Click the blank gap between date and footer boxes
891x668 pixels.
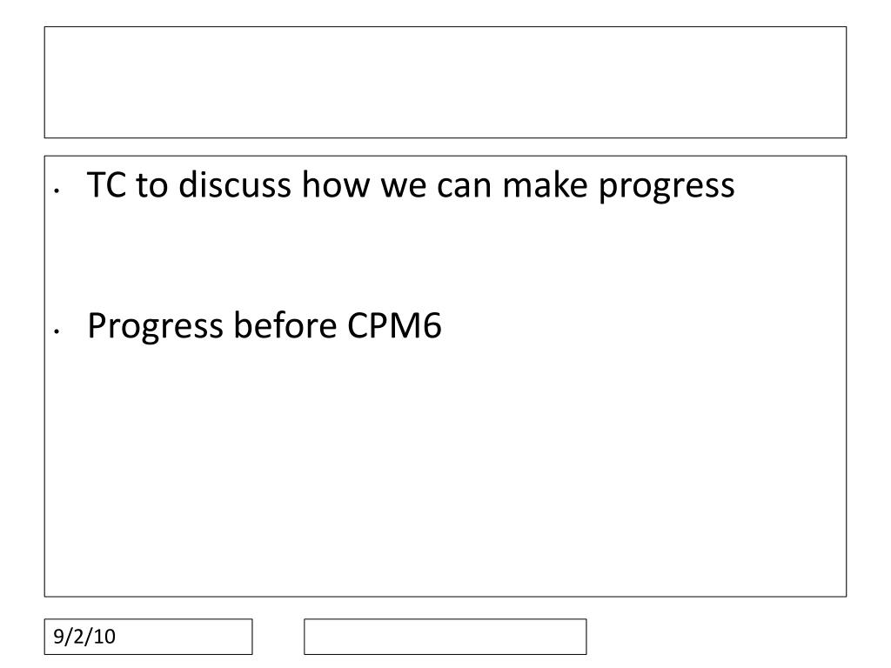pyautogui.click(x=278, y=636)
